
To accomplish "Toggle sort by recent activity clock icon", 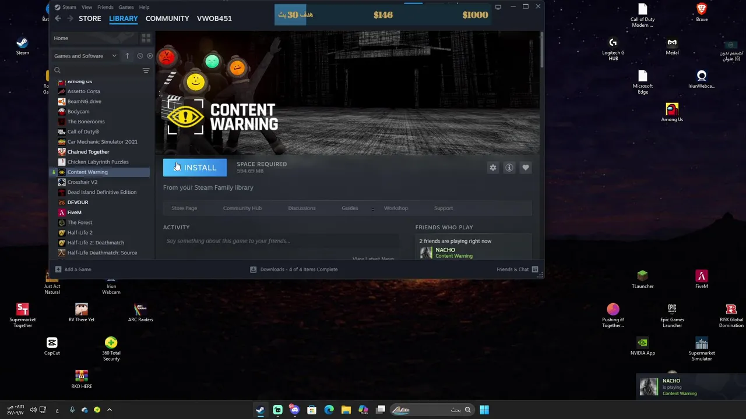I will pyautogui.click(x=140, y=56).
